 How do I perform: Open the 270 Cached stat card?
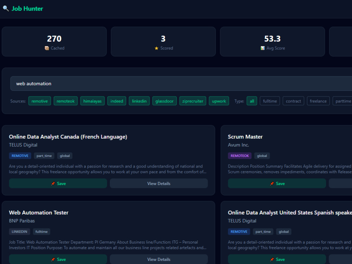54,42
